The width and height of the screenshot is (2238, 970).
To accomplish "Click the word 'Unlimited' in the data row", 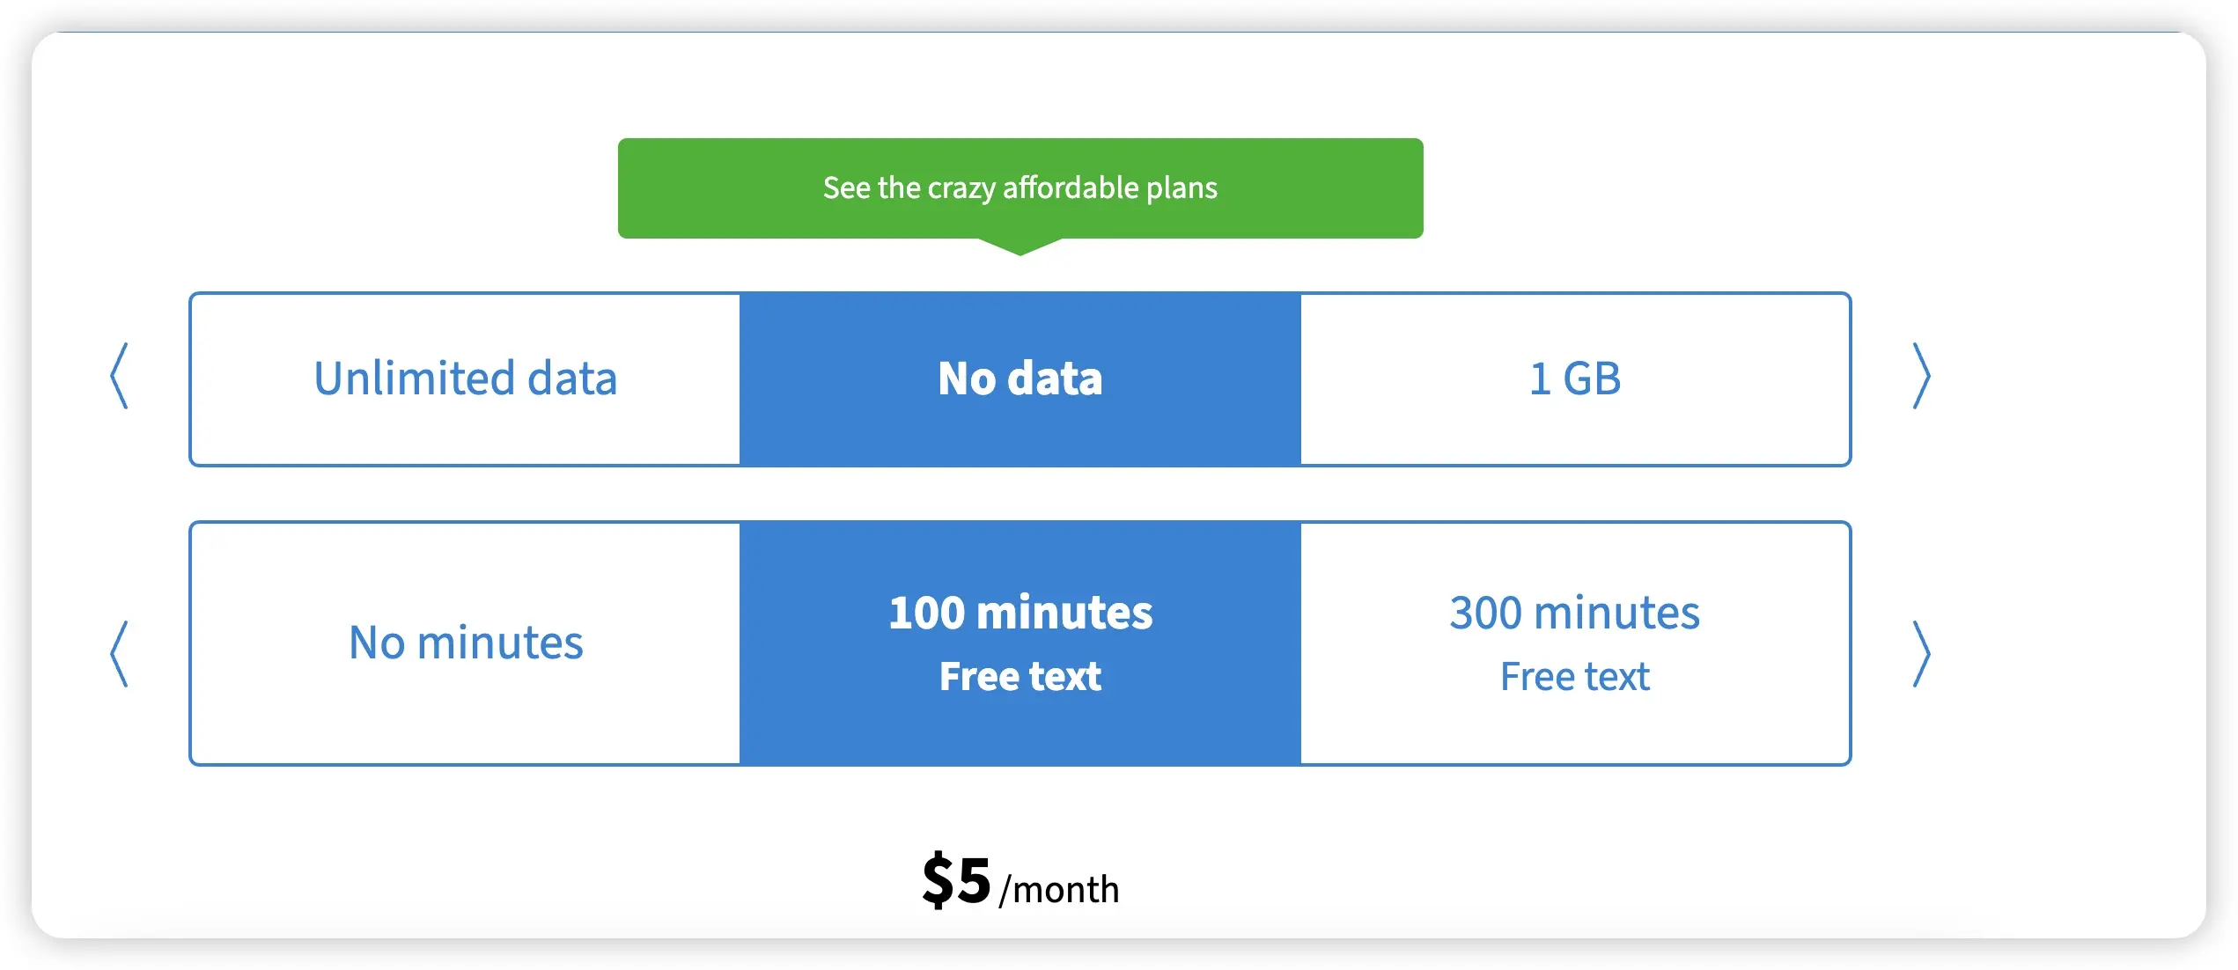I will click(414, 378).
